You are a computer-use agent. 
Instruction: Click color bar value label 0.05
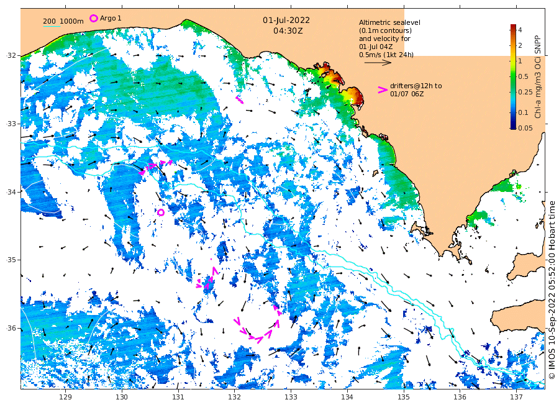point(525,128)
